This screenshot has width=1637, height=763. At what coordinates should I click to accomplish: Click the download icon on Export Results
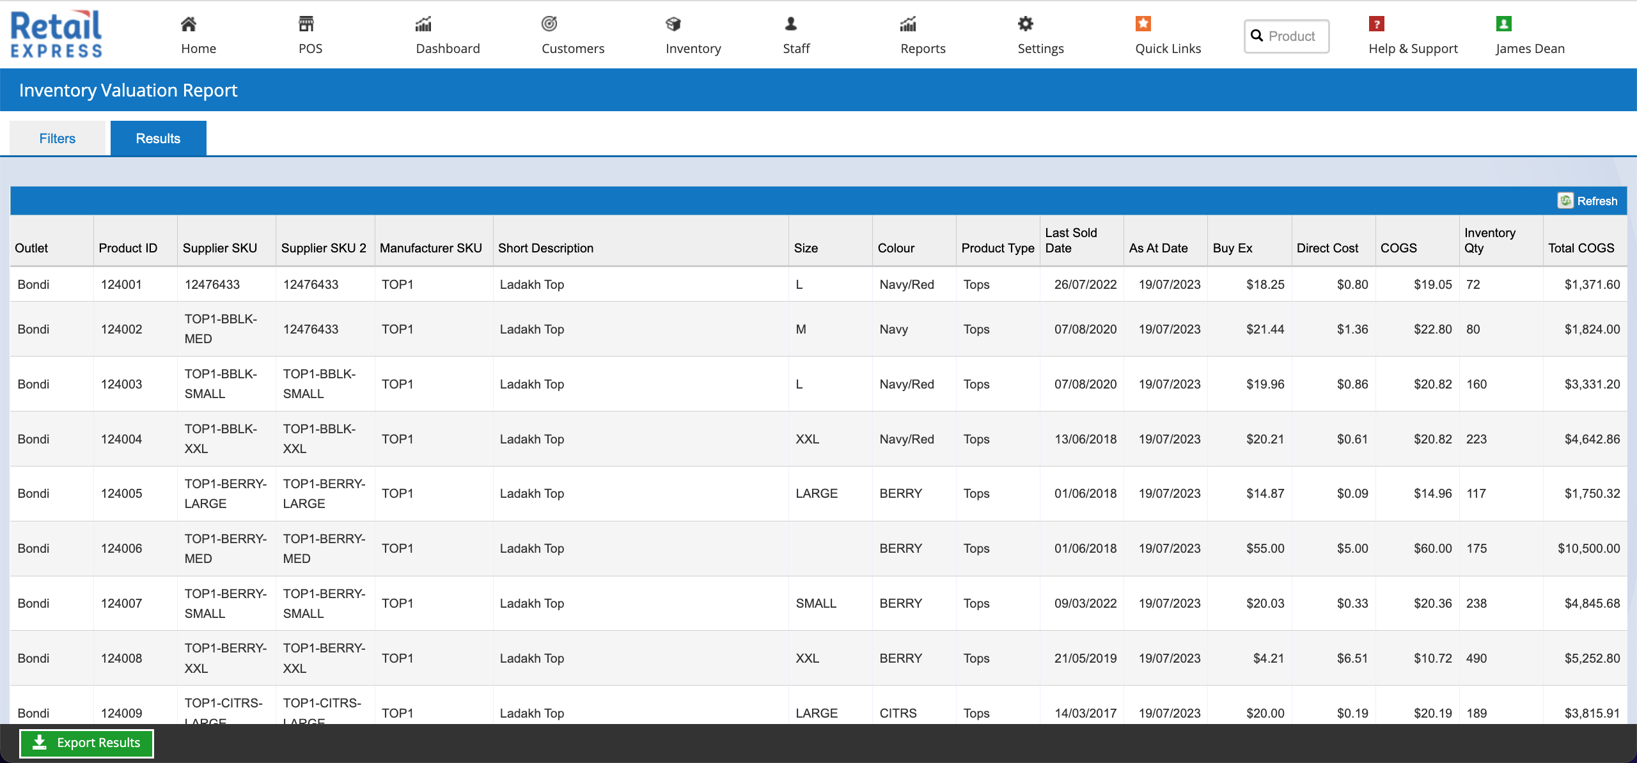pyautogui.click(x=40, y=743)
